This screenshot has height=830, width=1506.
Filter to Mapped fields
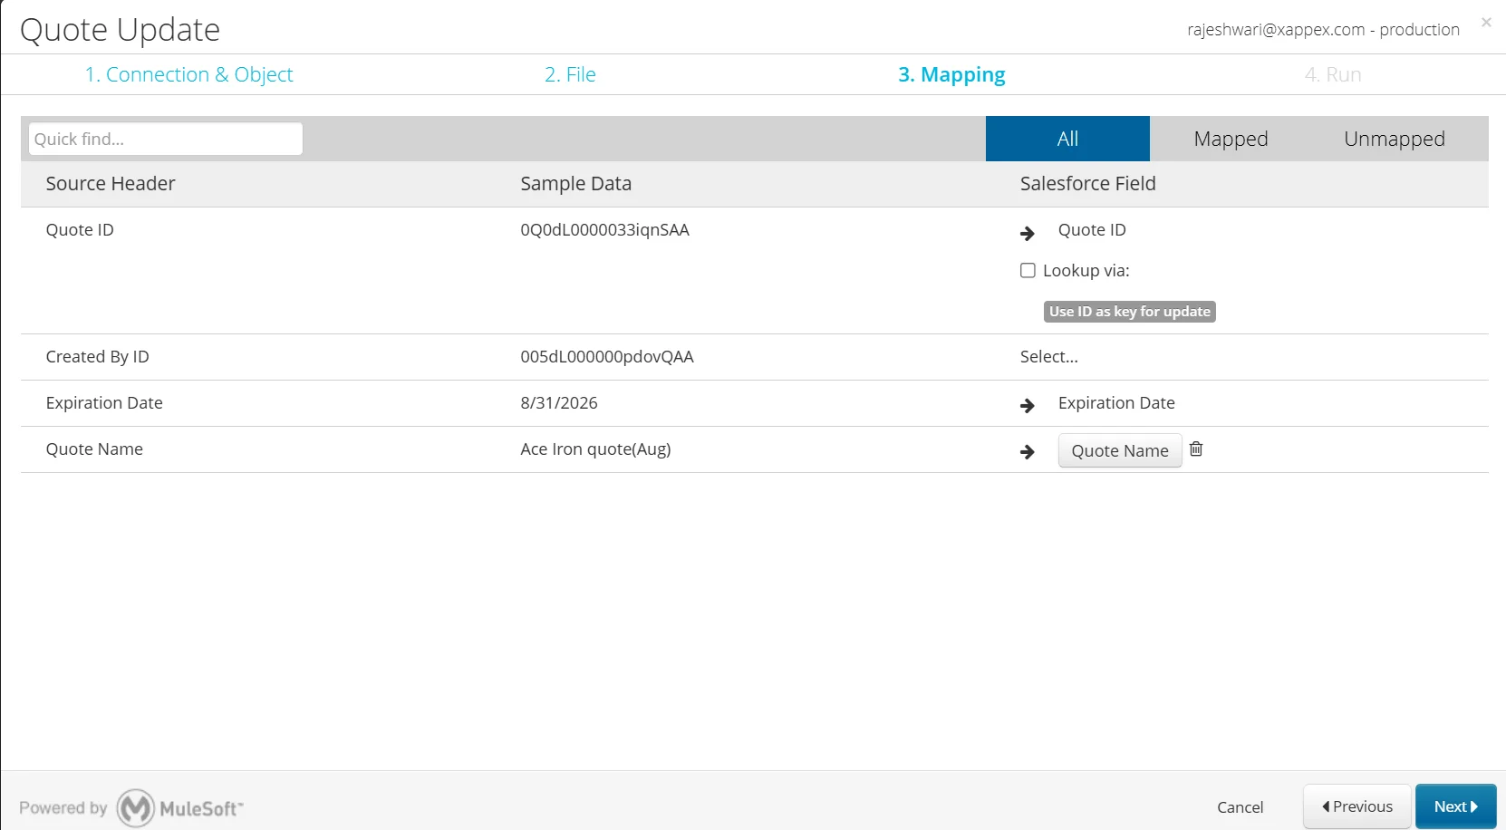(x=1231, y=139)
